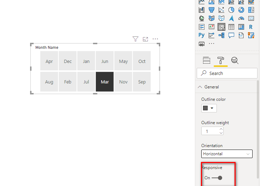The width and height of the screenshot is (260, 186).
Task: Select May in the slicer
Action: (123, 61)
